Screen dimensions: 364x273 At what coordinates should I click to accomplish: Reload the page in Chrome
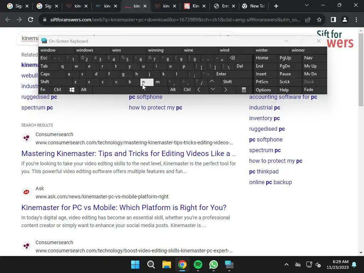pos(31,20)
